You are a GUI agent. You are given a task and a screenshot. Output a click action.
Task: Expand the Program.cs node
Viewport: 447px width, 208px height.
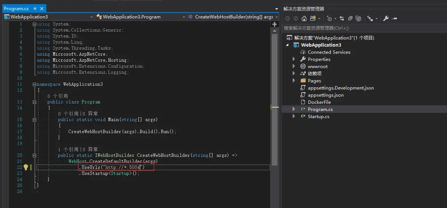click(294, 109)
